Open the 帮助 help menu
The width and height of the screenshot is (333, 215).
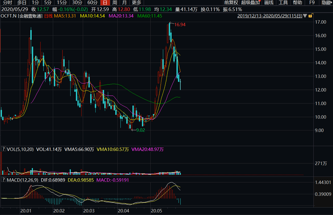[x=297, y=3]
